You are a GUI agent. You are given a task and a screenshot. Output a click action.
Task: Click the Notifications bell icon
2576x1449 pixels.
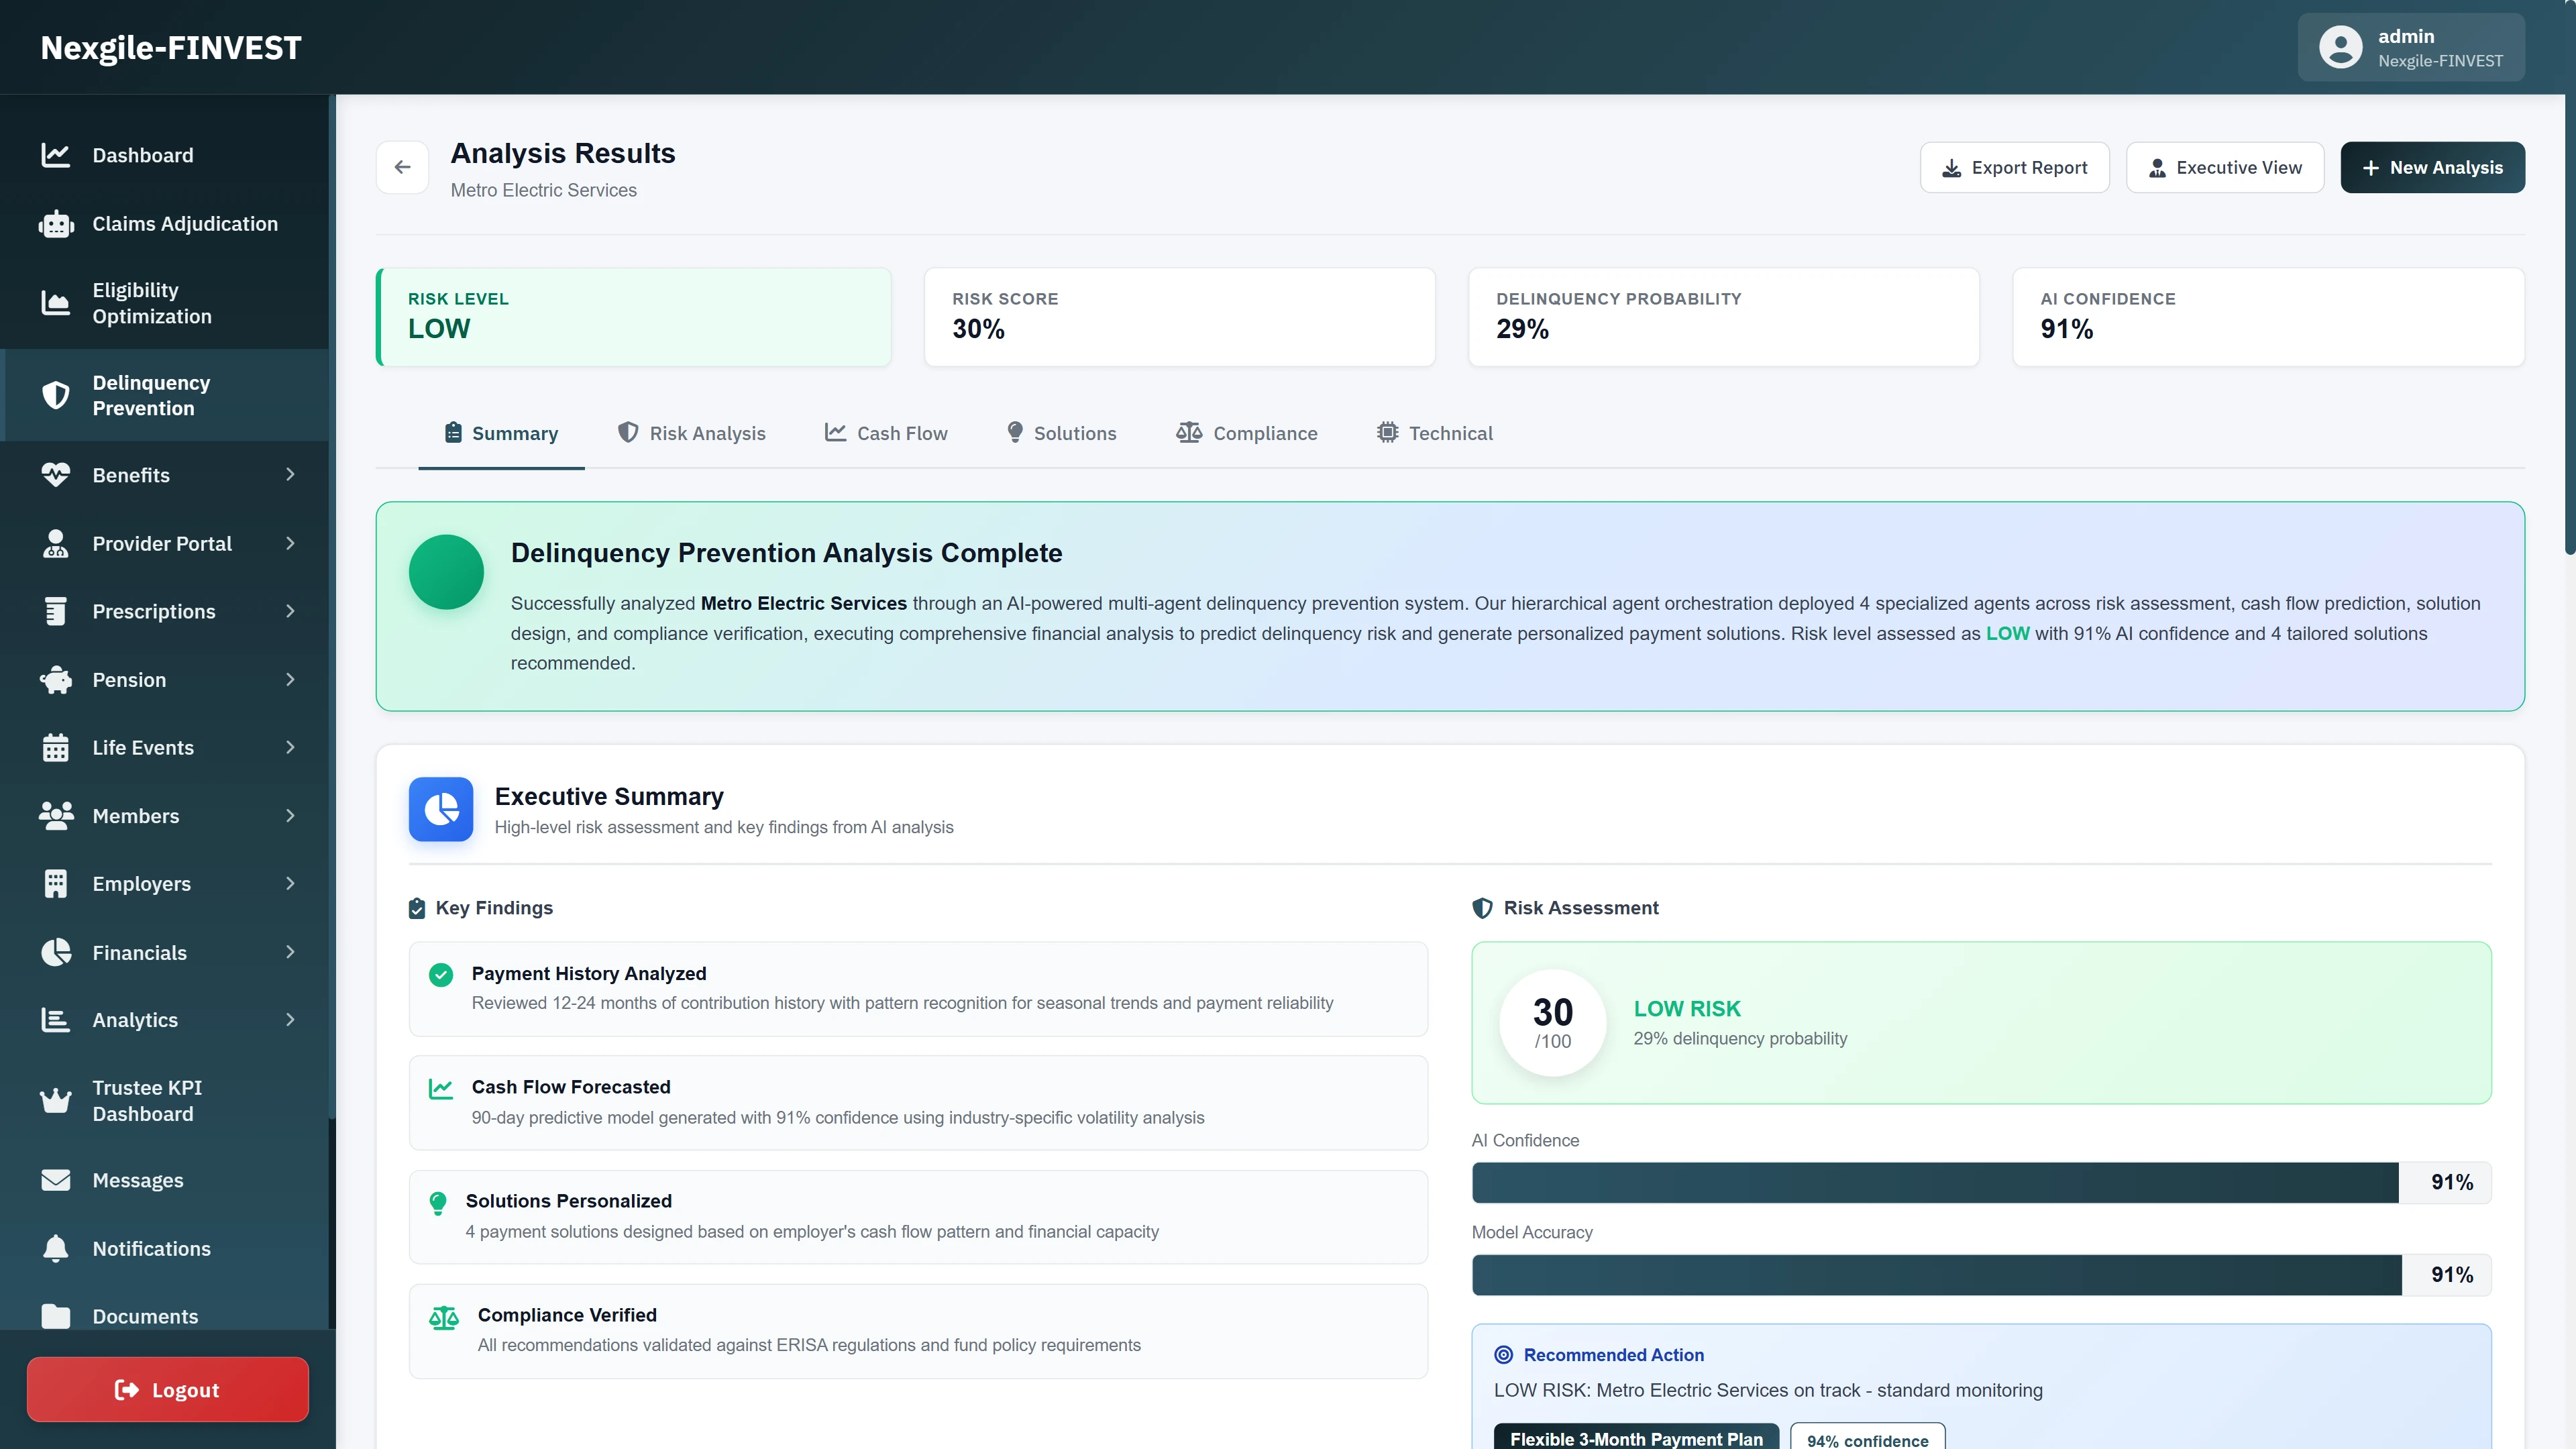tap(56, 1248)
